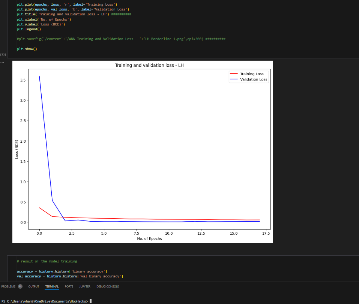Click the Validation Loss legend entry
The image size is (359, 304).
coord(249,79)
